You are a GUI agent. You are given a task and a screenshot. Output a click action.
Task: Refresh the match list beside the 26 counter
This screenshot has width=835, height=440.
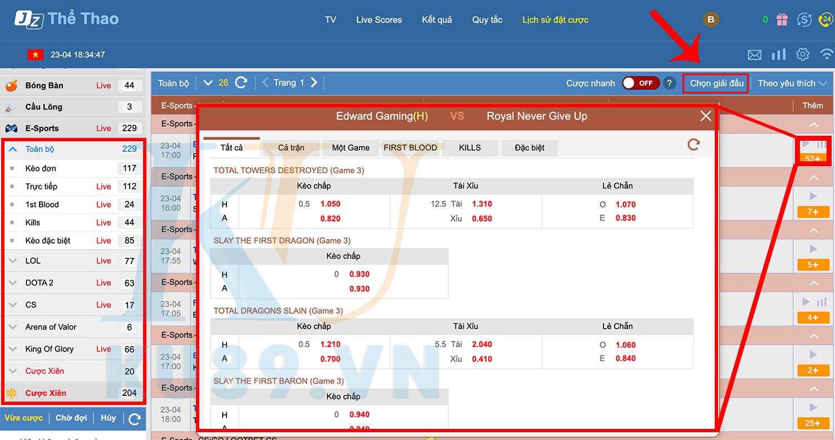point(241,82)
